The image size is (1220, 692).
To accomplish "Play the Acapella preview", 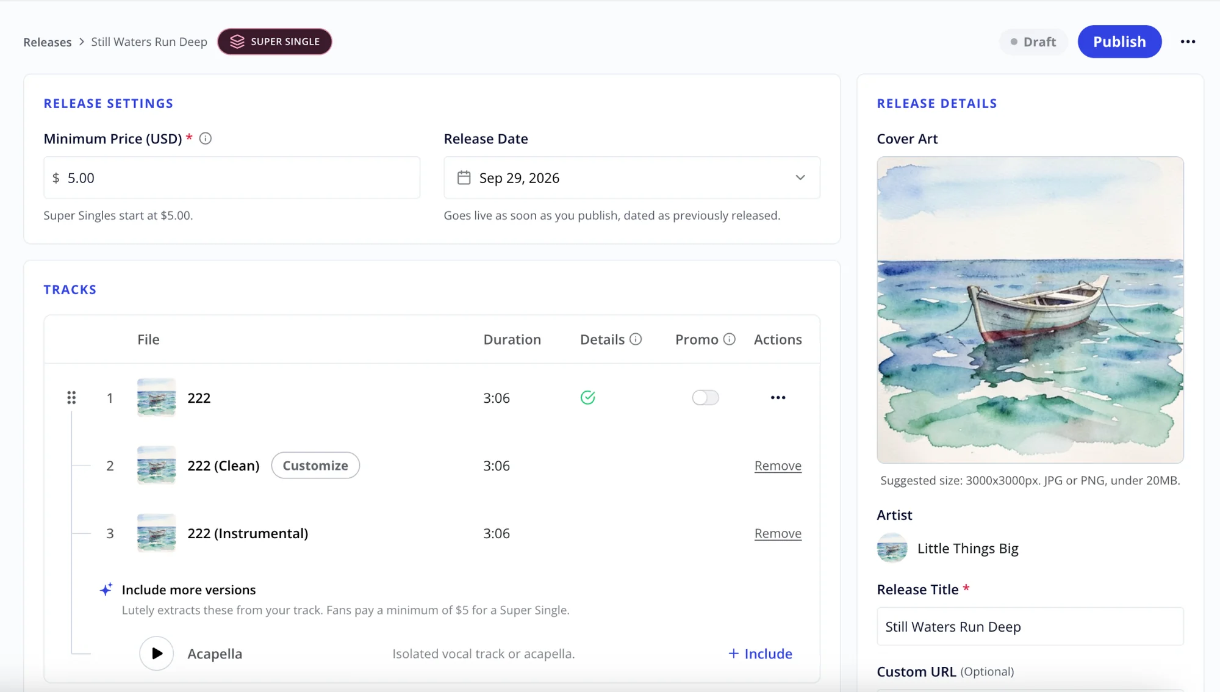I will coord(157,654).
